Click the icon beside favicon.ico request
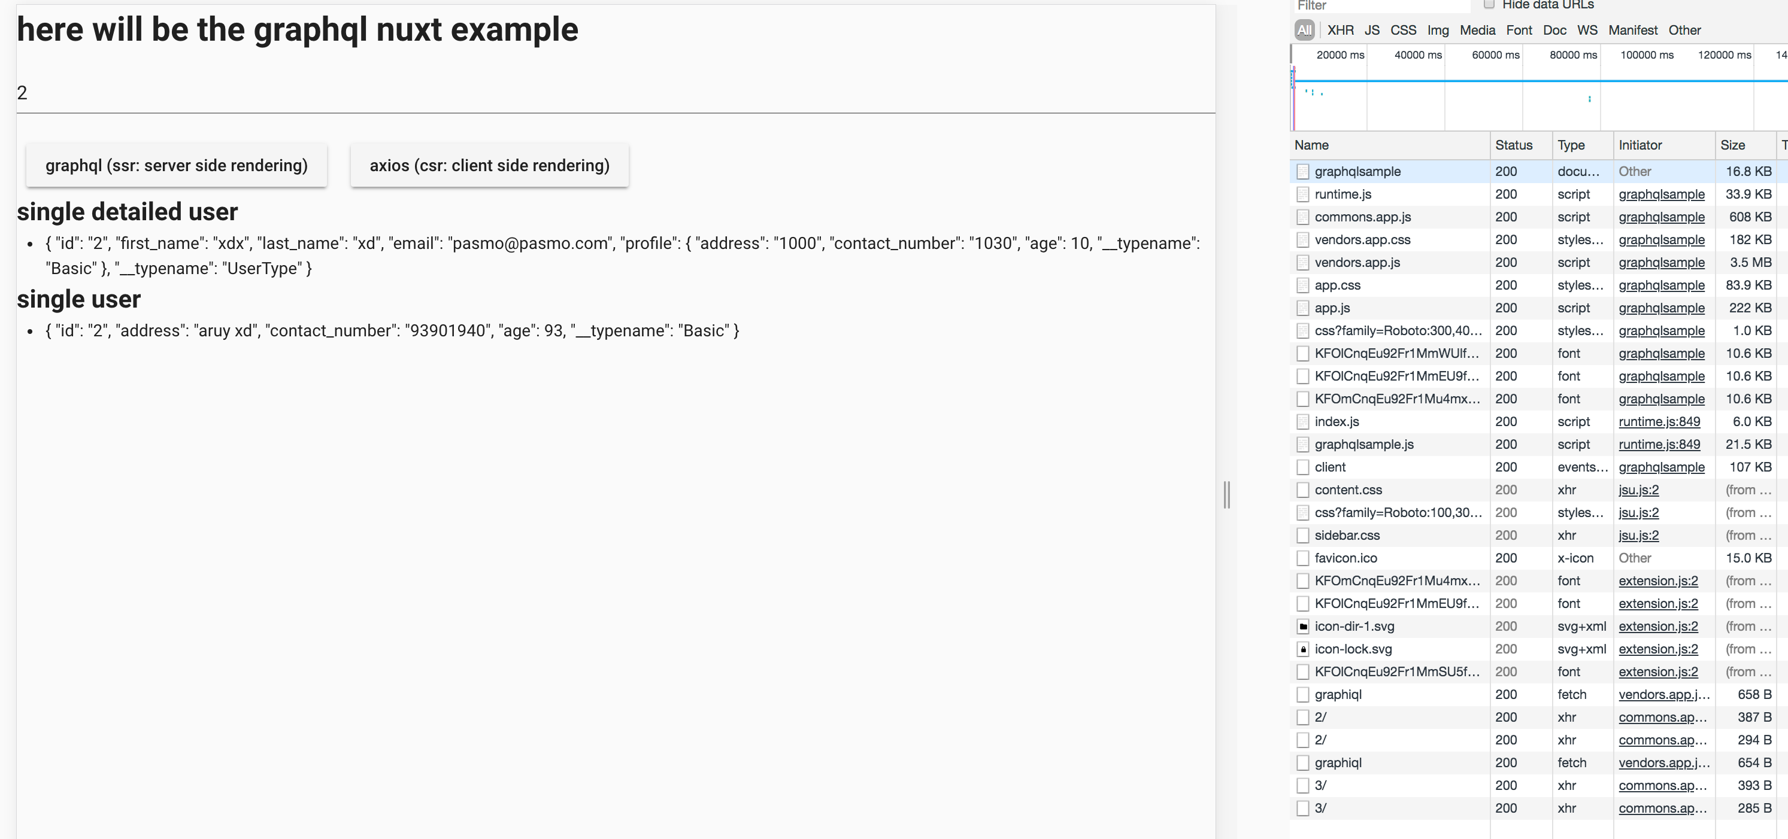Screen dimensions: 1788x839 click(1303, 558)
